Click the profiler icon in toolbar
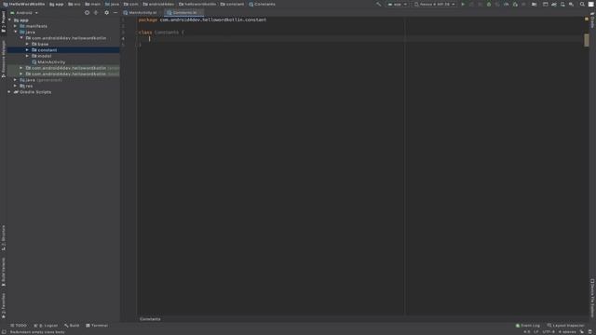 point(507,4)
